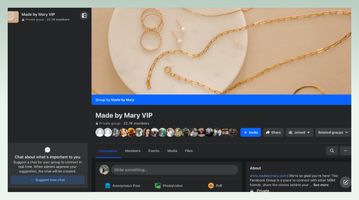Click Group by Made by Mary banner link
The image size is (359, 200).
tap(115, 100)
